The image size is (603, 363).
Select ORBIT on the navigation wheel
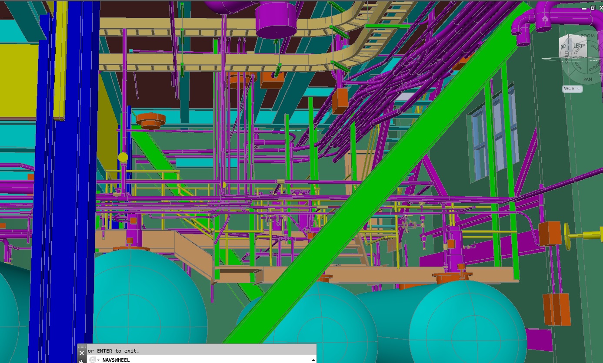566,58
